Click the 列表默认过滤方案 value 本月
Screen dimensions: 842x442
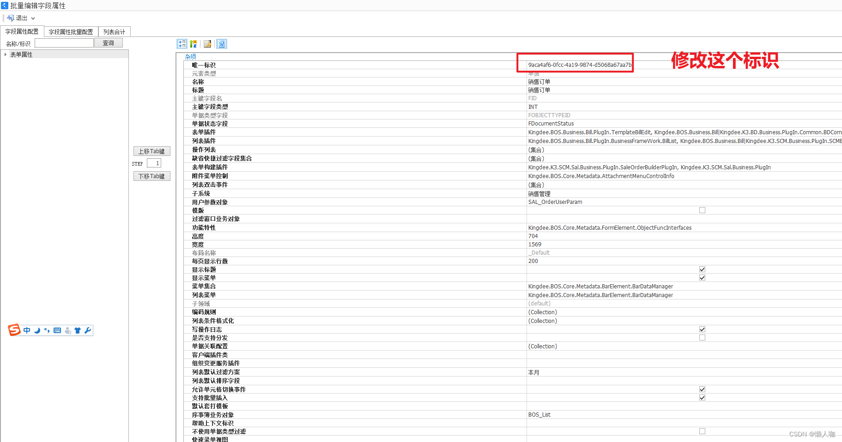(533, 372)
